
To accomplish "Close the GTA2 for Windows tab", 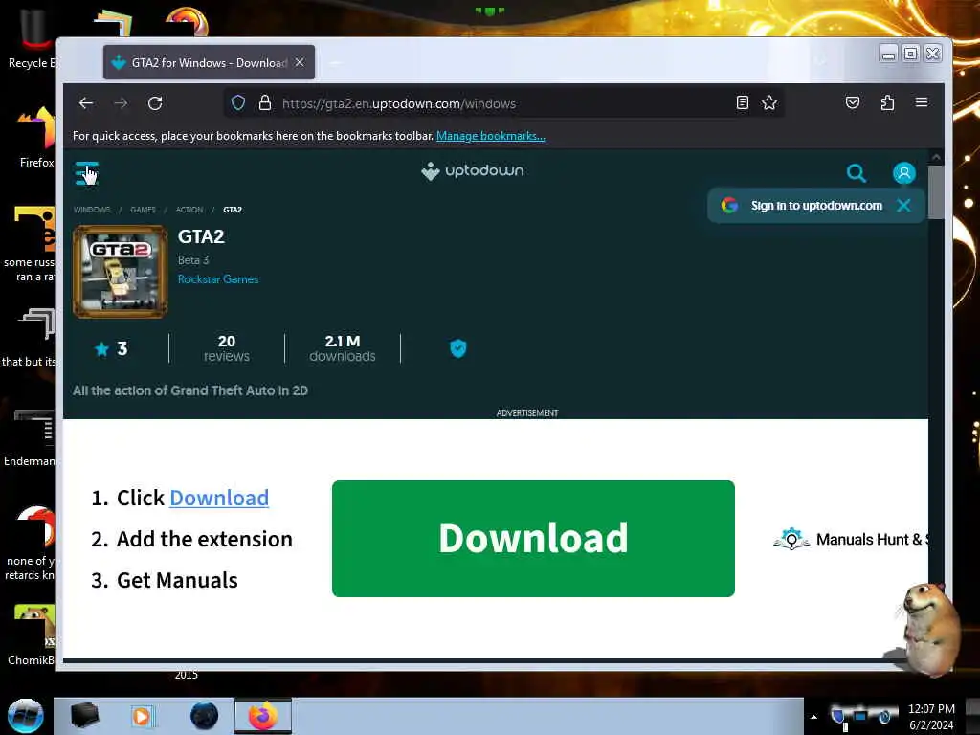I will 300,62.
